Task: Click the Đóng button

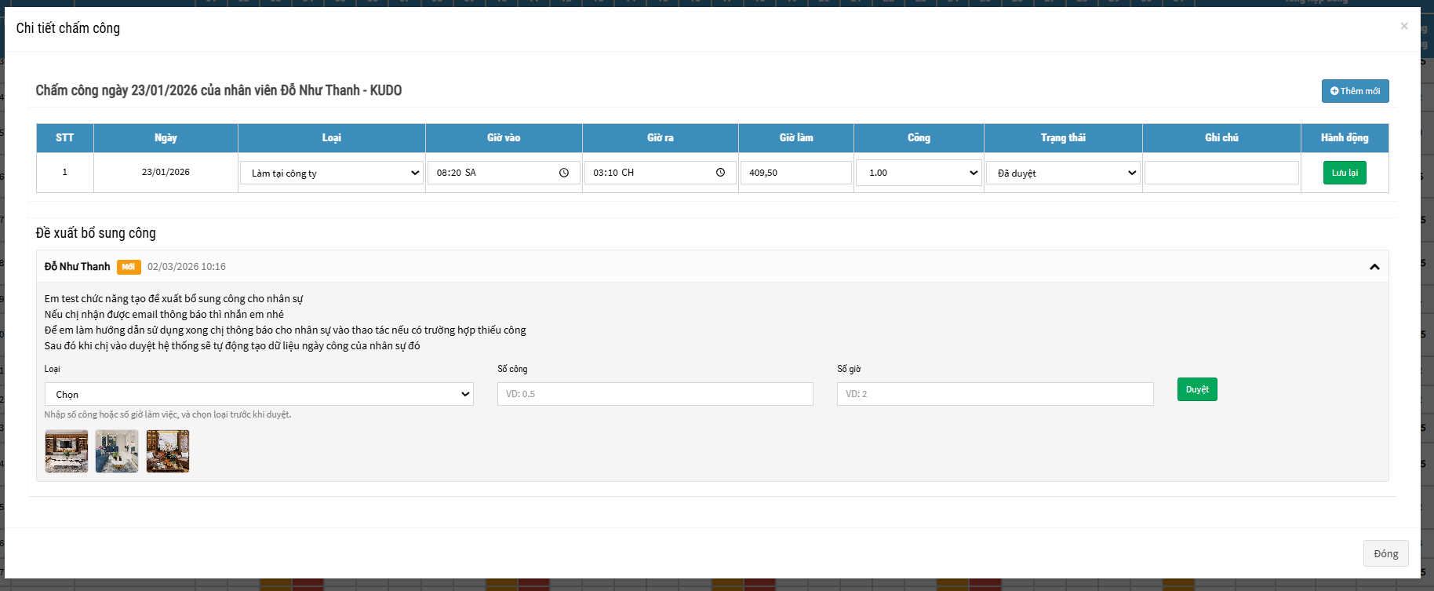Action: coord(1385,553)
